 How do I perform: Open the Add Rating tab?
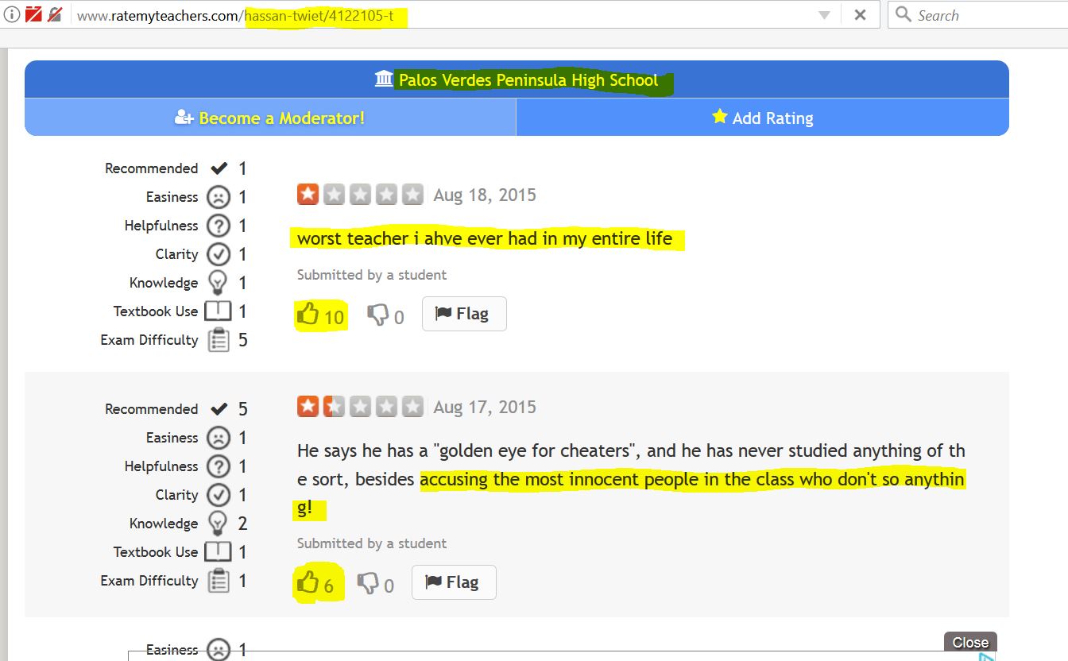(x=763, y=118)
